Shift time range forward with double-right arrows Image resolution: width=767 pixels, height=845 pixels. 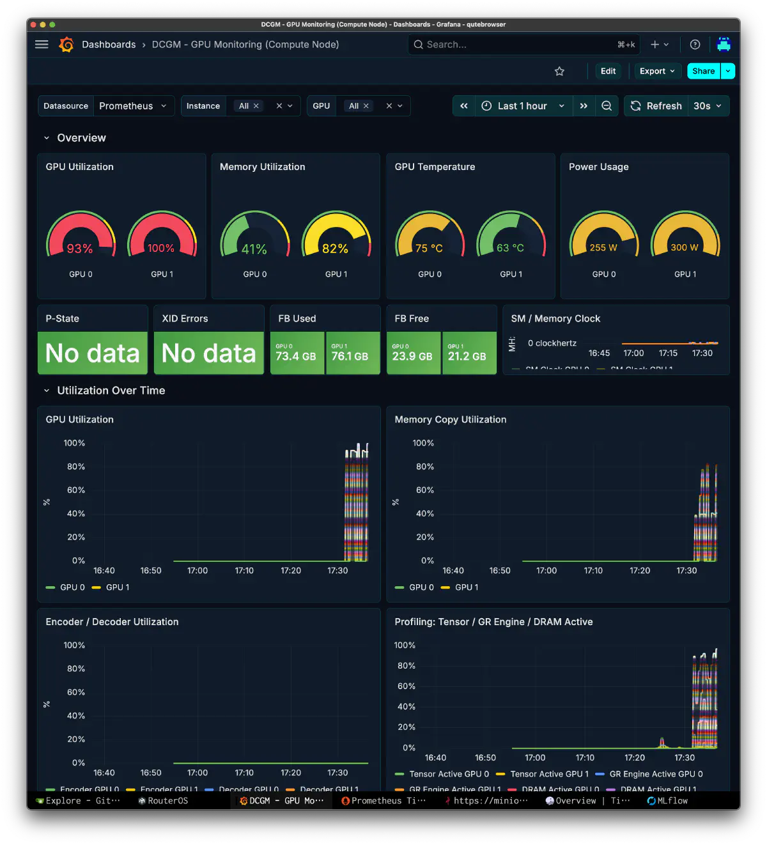click(x=584, y=106)
